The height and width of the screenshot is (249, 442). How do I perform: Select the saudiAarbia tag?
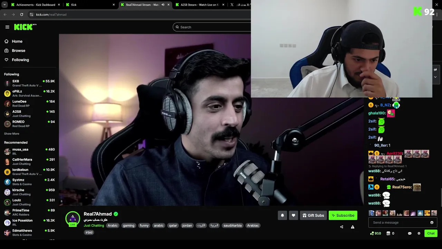[x=232, y=225]
